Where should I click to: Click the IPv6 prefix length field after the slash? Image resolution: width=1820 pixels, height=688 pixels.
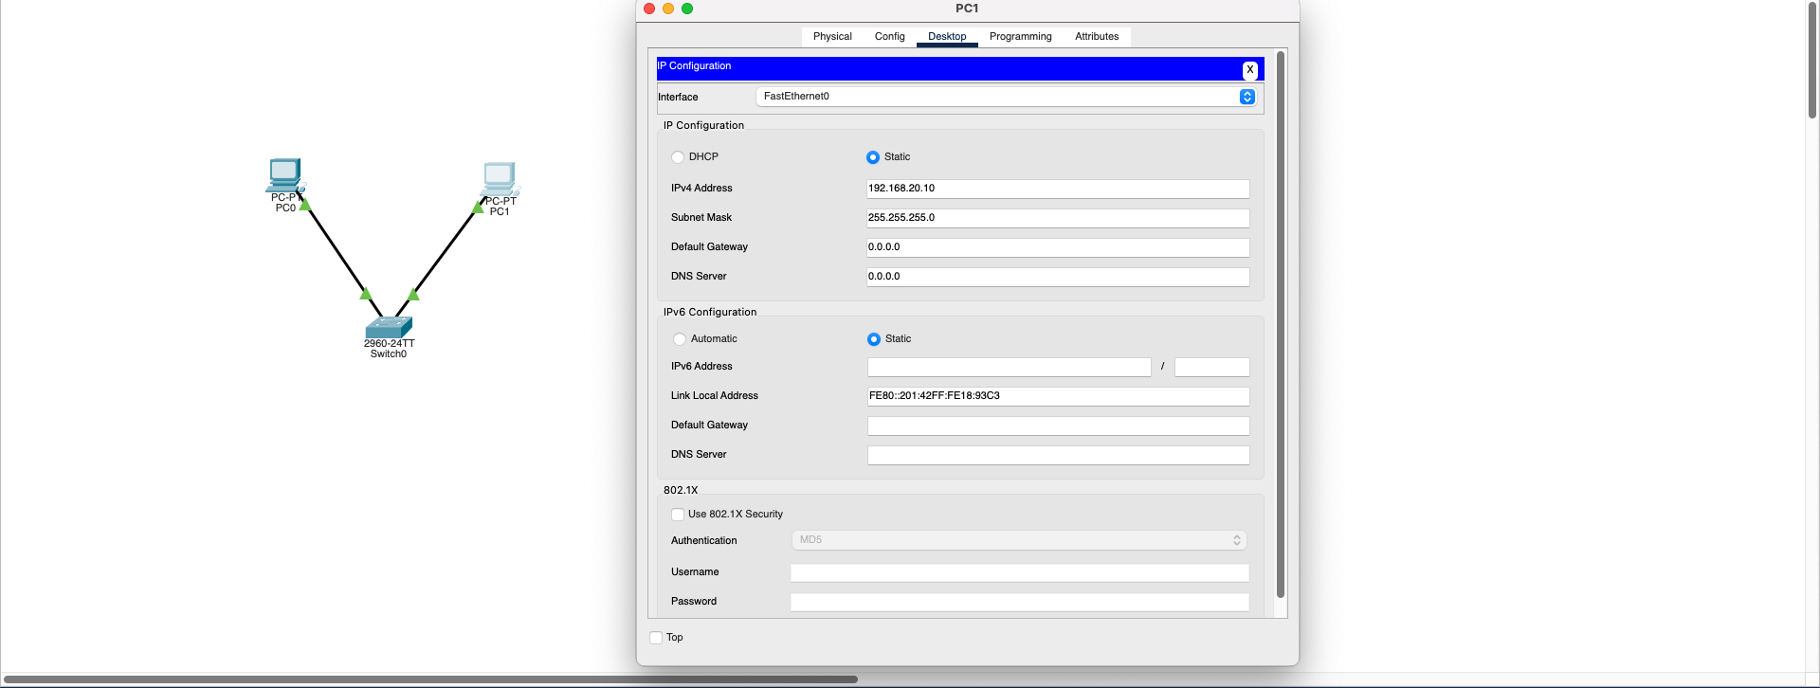point(1212,367)
